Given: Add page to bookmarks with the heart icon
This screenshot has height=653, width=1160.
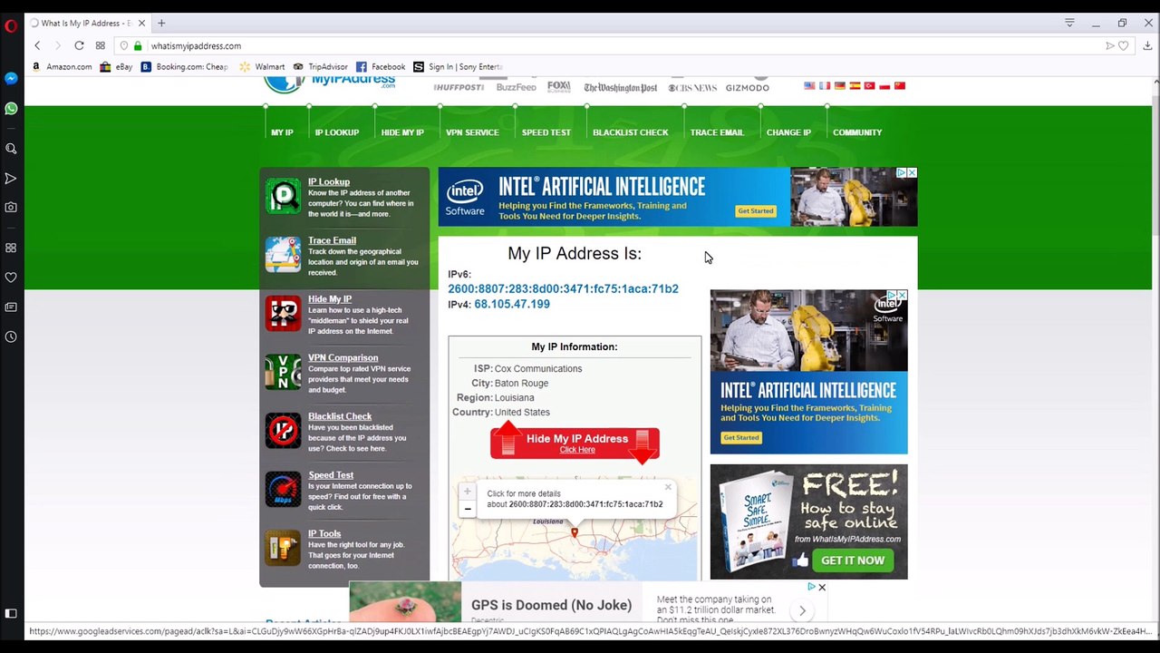Looking at the screenshot, I should (1124, 45).
